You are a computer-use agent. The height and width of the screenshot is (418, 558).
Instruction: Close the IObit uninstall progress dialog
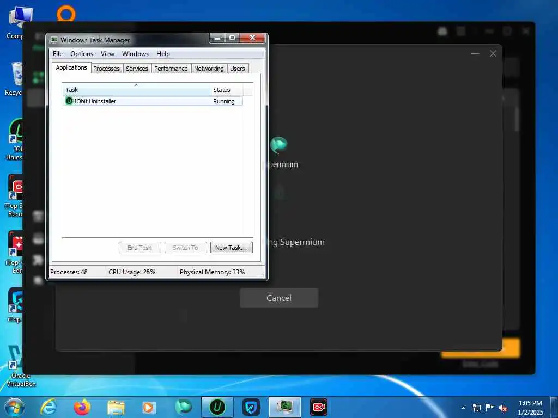click(493, 53)
